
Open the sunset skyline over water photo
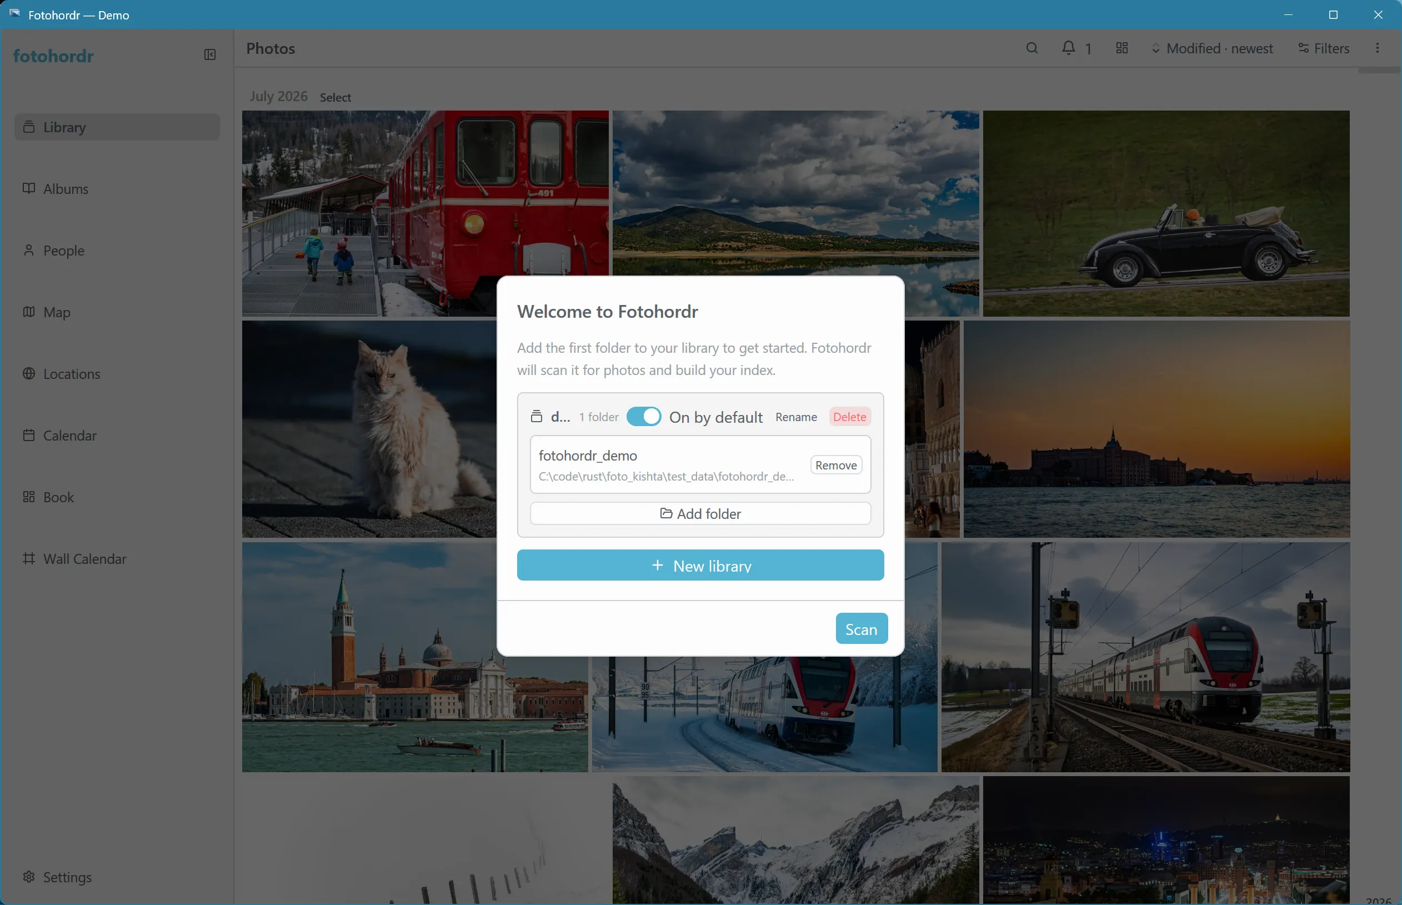point(1156,429)
